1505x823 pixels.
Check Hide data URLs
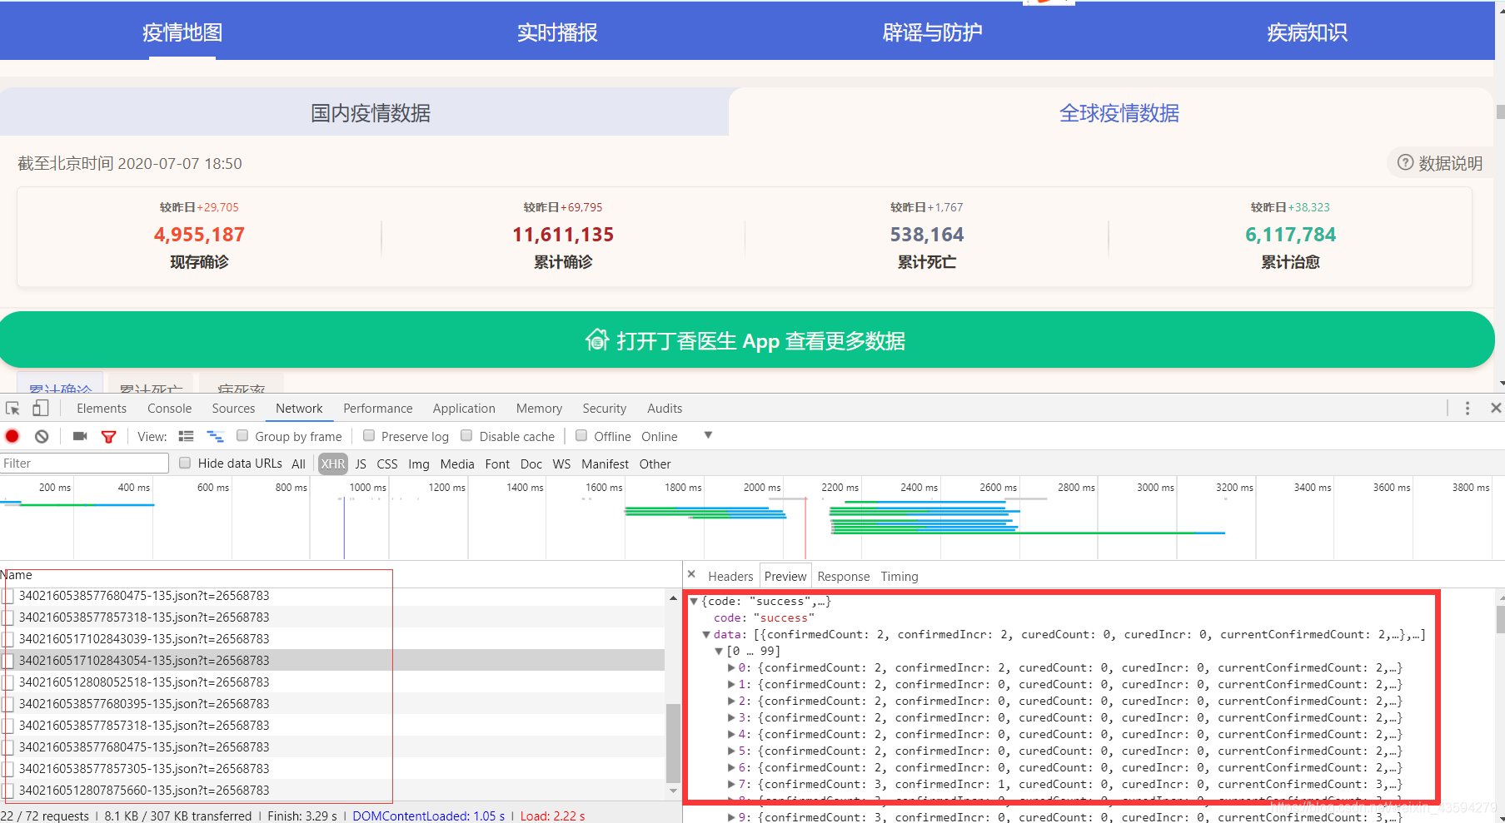[185, 463]
